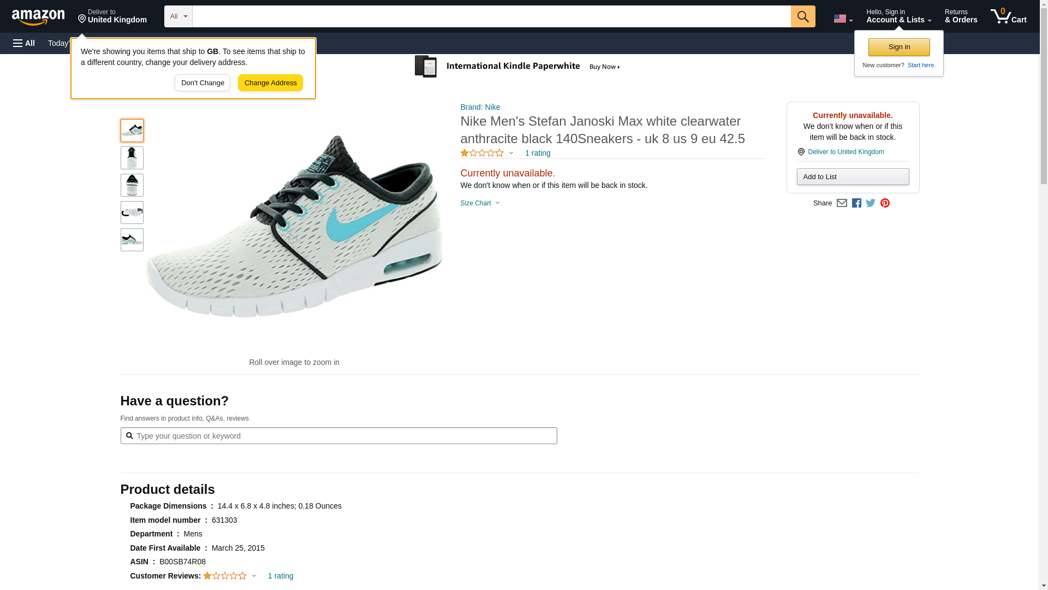Click the Amazon logo

click(38, 17)
